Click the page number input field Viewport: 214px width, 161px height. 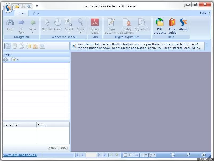[x=91, y=155]
